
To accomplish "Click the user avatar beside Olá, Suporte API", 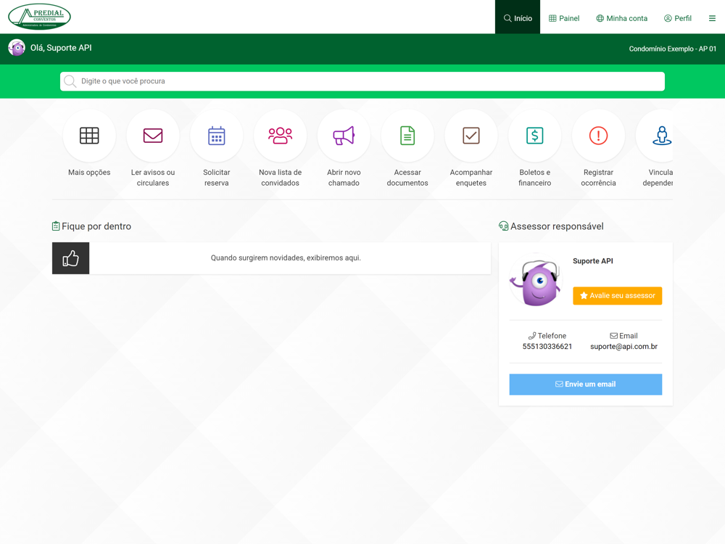I will 17,48.
